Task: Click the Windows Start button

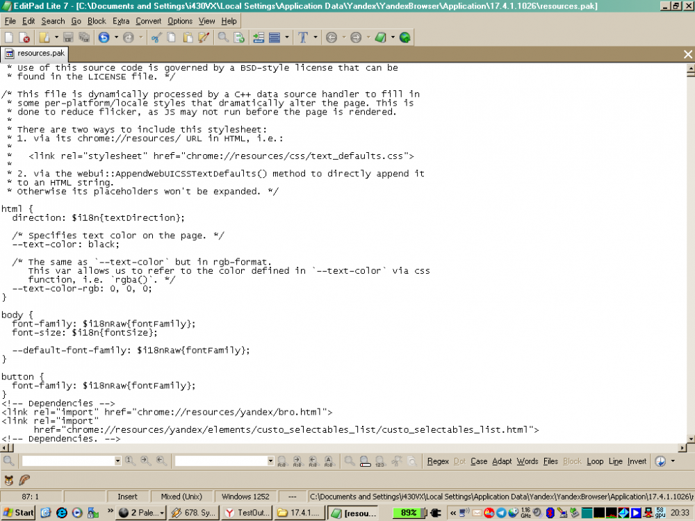Action: 18,513
